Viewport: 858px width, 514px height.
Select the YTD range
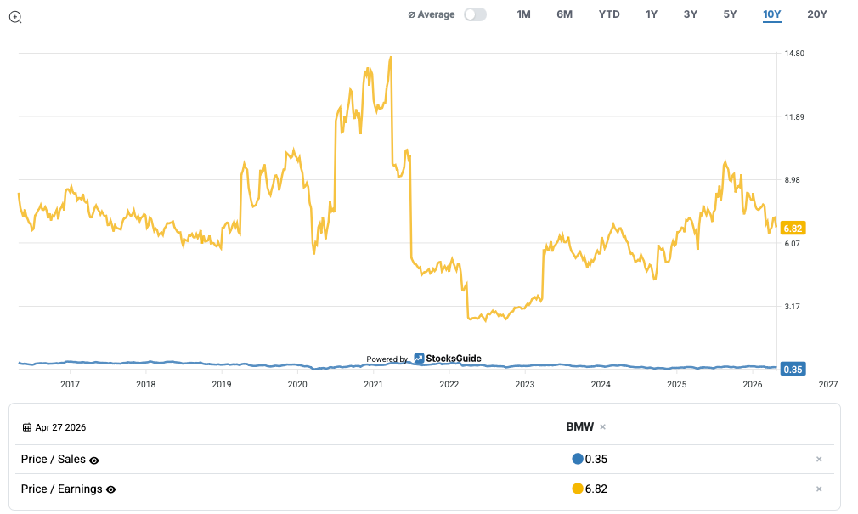608,14
